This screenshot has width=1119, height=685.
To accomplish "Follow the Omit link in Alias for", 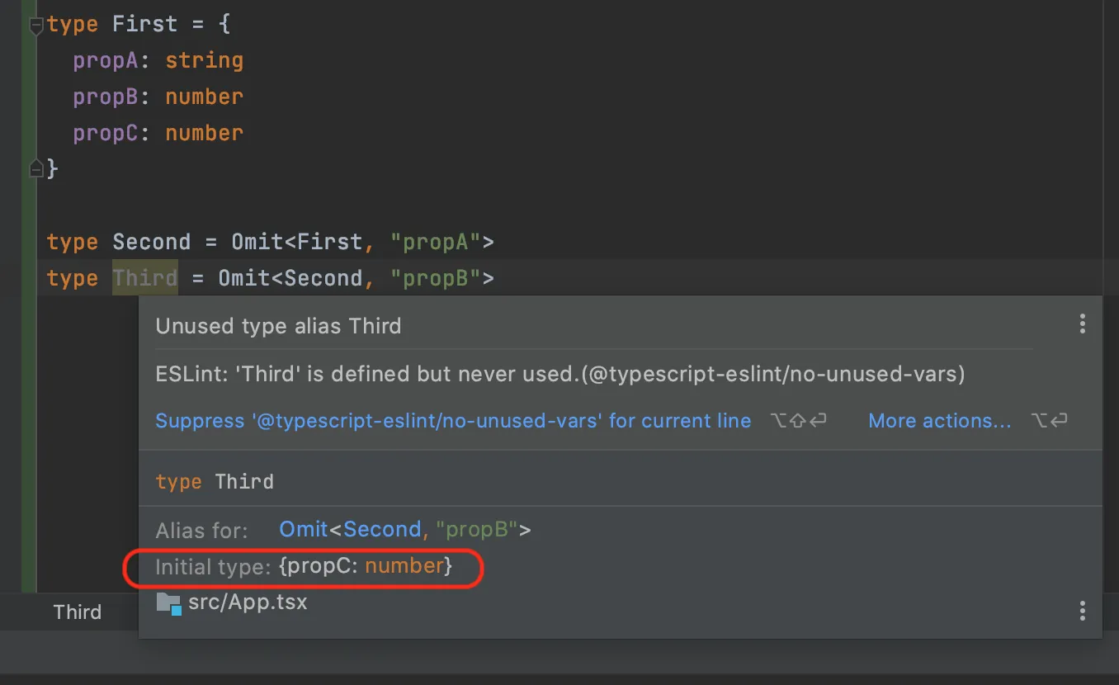I will pos(303,529).
